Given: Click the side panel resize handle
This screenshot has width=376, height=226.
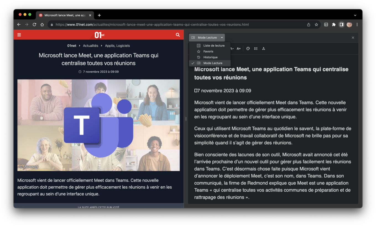Looking at the screenshot, I should (186, 119).
